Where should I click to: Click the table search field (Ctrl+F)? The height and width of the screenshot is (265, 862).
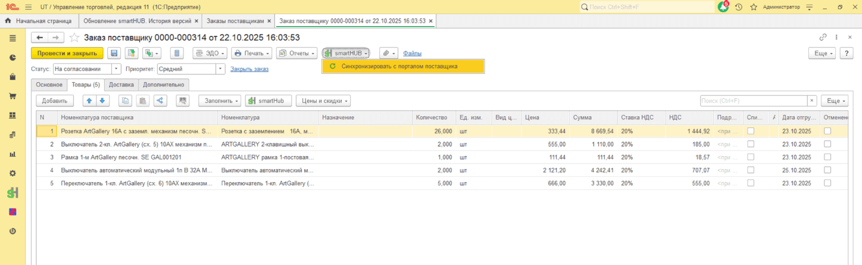click(753, 101)
